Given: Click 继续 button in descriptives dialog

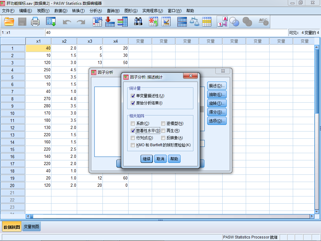Looking at the screenshot, I should (x=147, y=159).
